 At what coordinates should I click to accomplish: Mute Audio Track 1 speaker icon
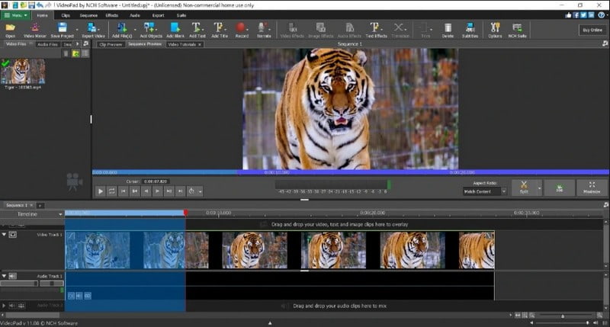tap(12, 276)
